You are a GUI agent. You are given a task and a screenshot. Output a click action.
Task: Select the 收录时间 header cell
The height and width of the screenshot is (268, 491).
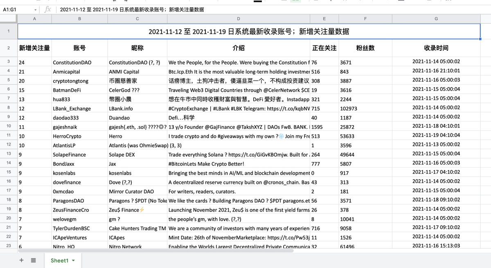(x=436, y=48)
